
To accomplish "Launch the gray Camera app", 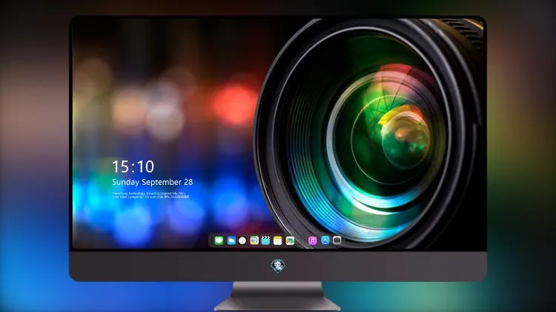I will (x=337, y=240).
